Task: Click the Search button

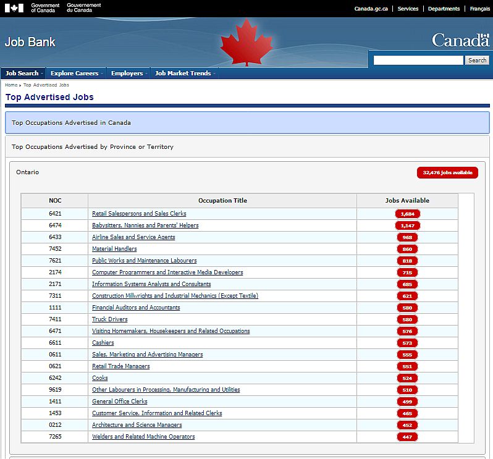Action: pos(477,60)
